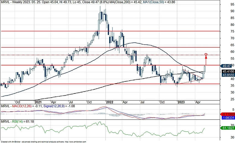Click the 2021 label on time axis
The image size is (235, 143).
click(x=38, y=101)
